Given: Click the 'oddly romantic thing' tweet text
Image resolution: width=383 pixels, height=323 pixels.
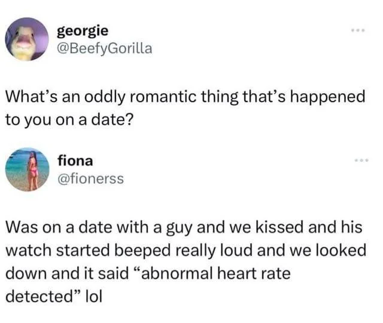Looking at the screenshot, I should click(185, 107).
